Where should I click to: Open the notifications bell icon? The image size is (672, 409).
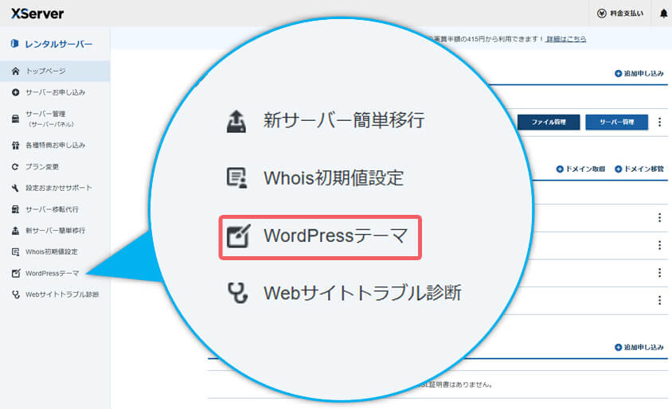pyautogui.click(x=663, y=14)
